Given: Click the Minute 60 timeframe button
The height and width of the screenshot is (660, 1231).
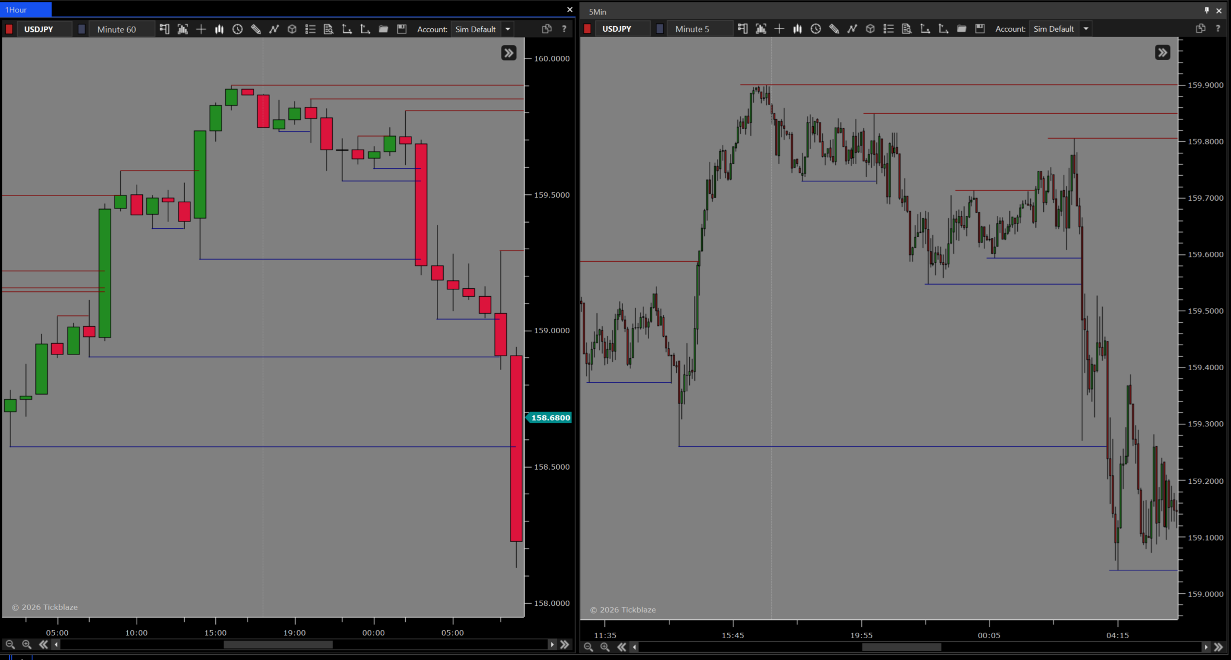Looking at the screenshot, I should (x=117, y=29).
